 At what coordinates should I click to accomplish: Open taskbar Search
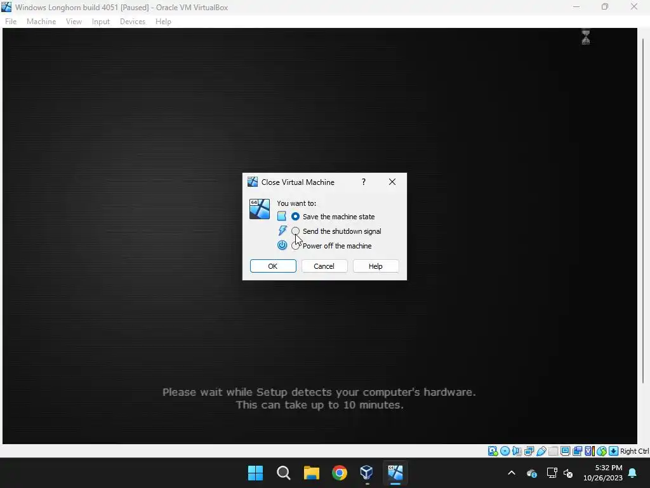284,473
